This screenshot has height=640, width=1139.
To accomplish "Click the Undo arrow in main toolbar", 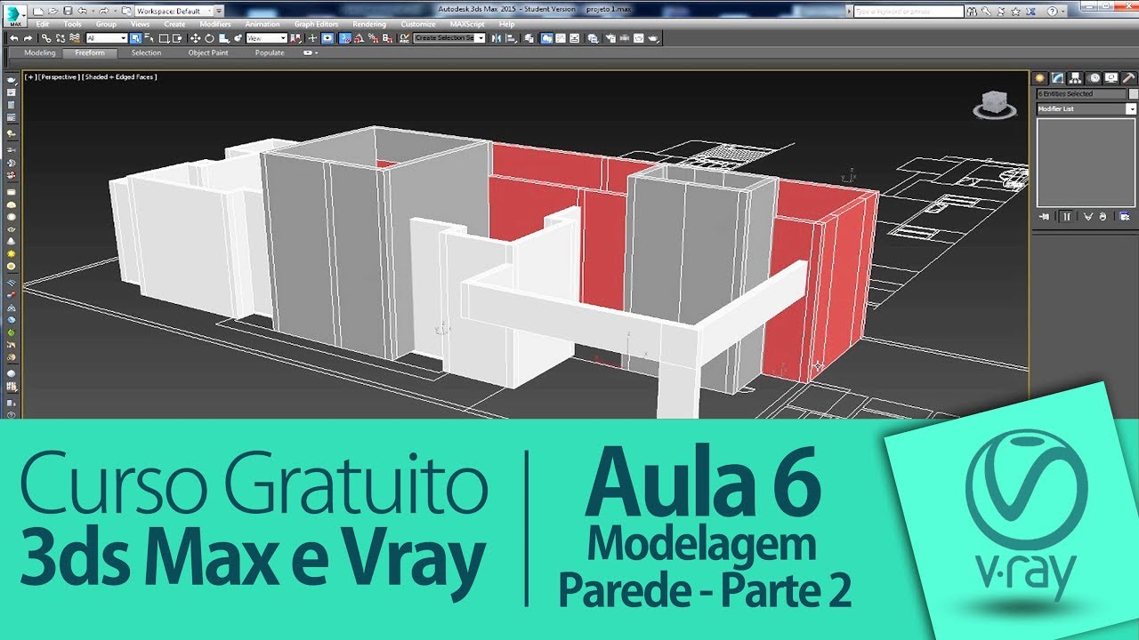I will [14, 38].
